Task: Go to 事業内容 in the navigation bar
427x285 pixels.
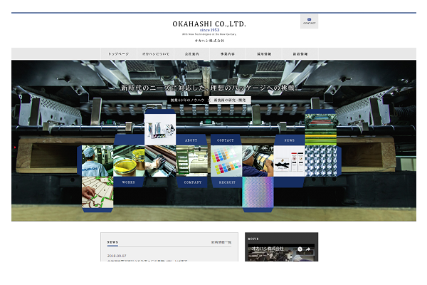Action: point(228,54)
